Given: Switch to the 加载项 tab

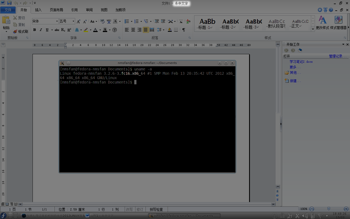Looking at the screenshot, I should 120,10.
